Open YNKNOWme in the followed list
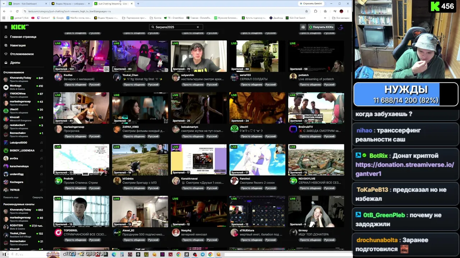Viewport: 460px width, 258px height. 23,95
